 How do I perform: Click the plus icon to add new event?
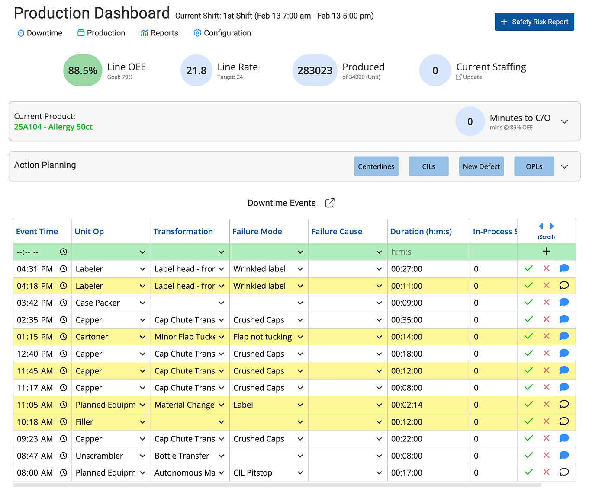click(x=546, y=251)
